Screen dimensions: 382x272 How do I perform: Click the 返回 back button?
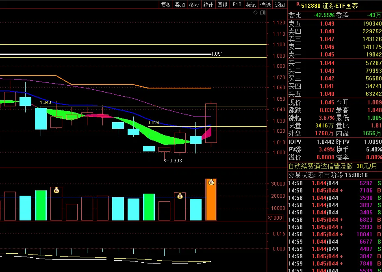click(280, 5)
